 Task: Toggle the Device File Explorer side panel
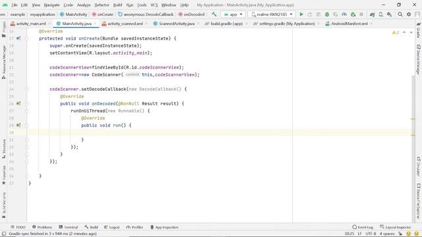coord(419,201)
